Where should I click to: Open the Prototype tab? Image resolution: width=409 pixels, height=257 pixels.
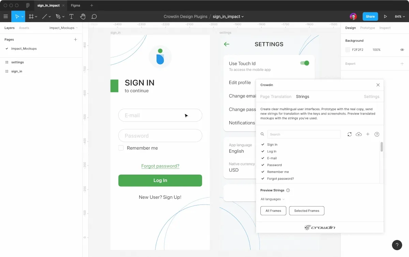tap(368, 28)
